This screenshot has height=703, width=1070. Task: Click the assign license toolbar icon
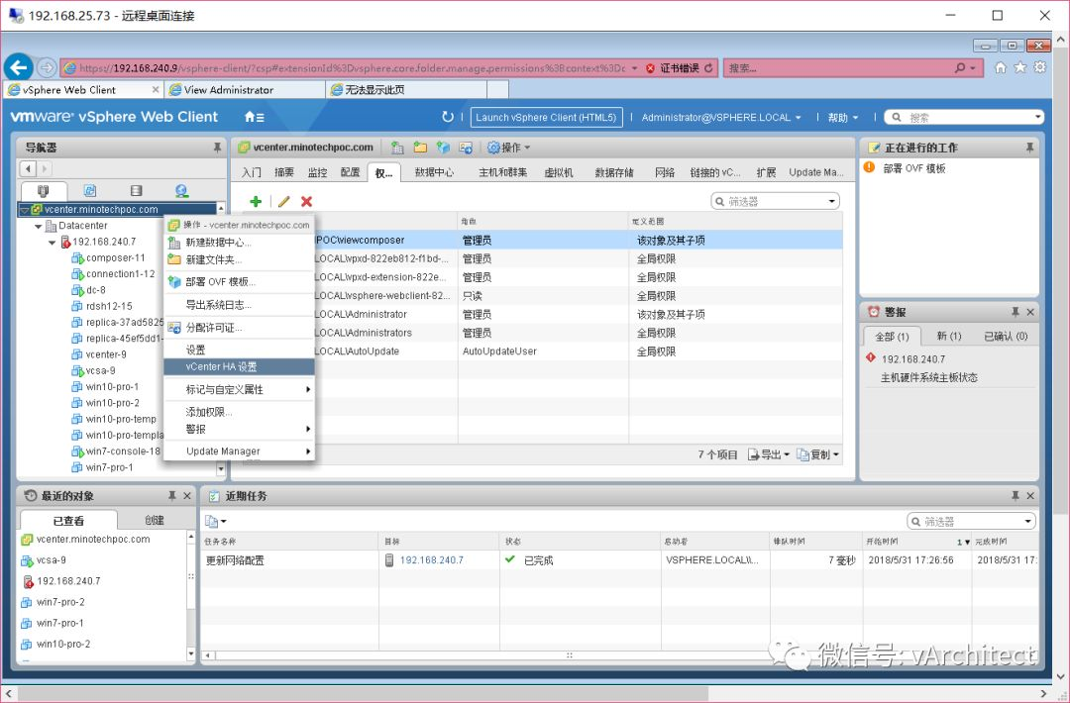coord(466,148)
